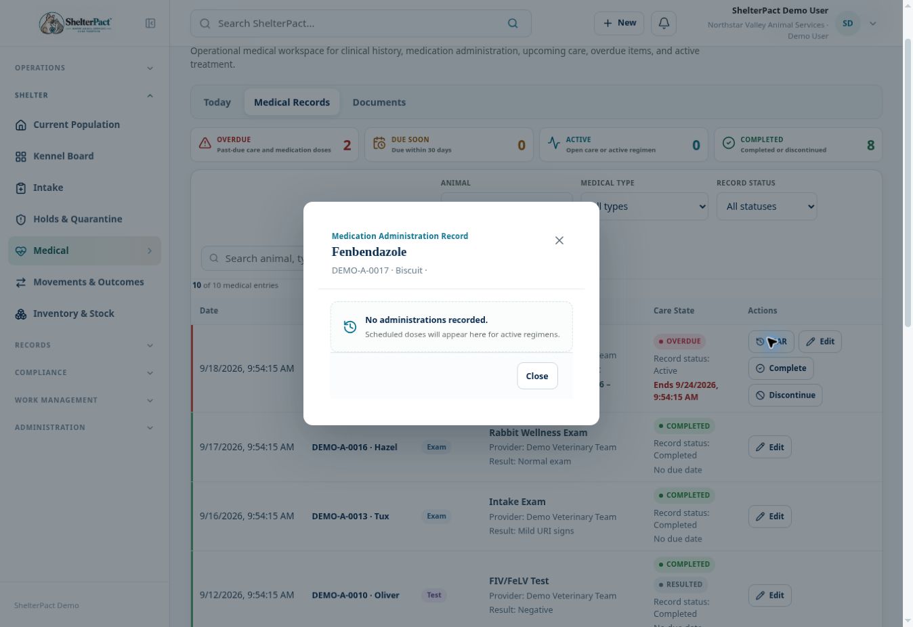Filter by the Overdue summary card
Viewport: 913px width, 627px height.
coord(274,144)
